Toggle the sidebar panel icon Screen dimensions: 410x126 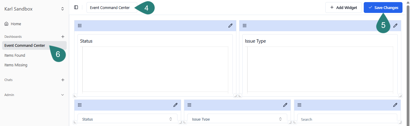pyautogui.click(x=76, y=7)
